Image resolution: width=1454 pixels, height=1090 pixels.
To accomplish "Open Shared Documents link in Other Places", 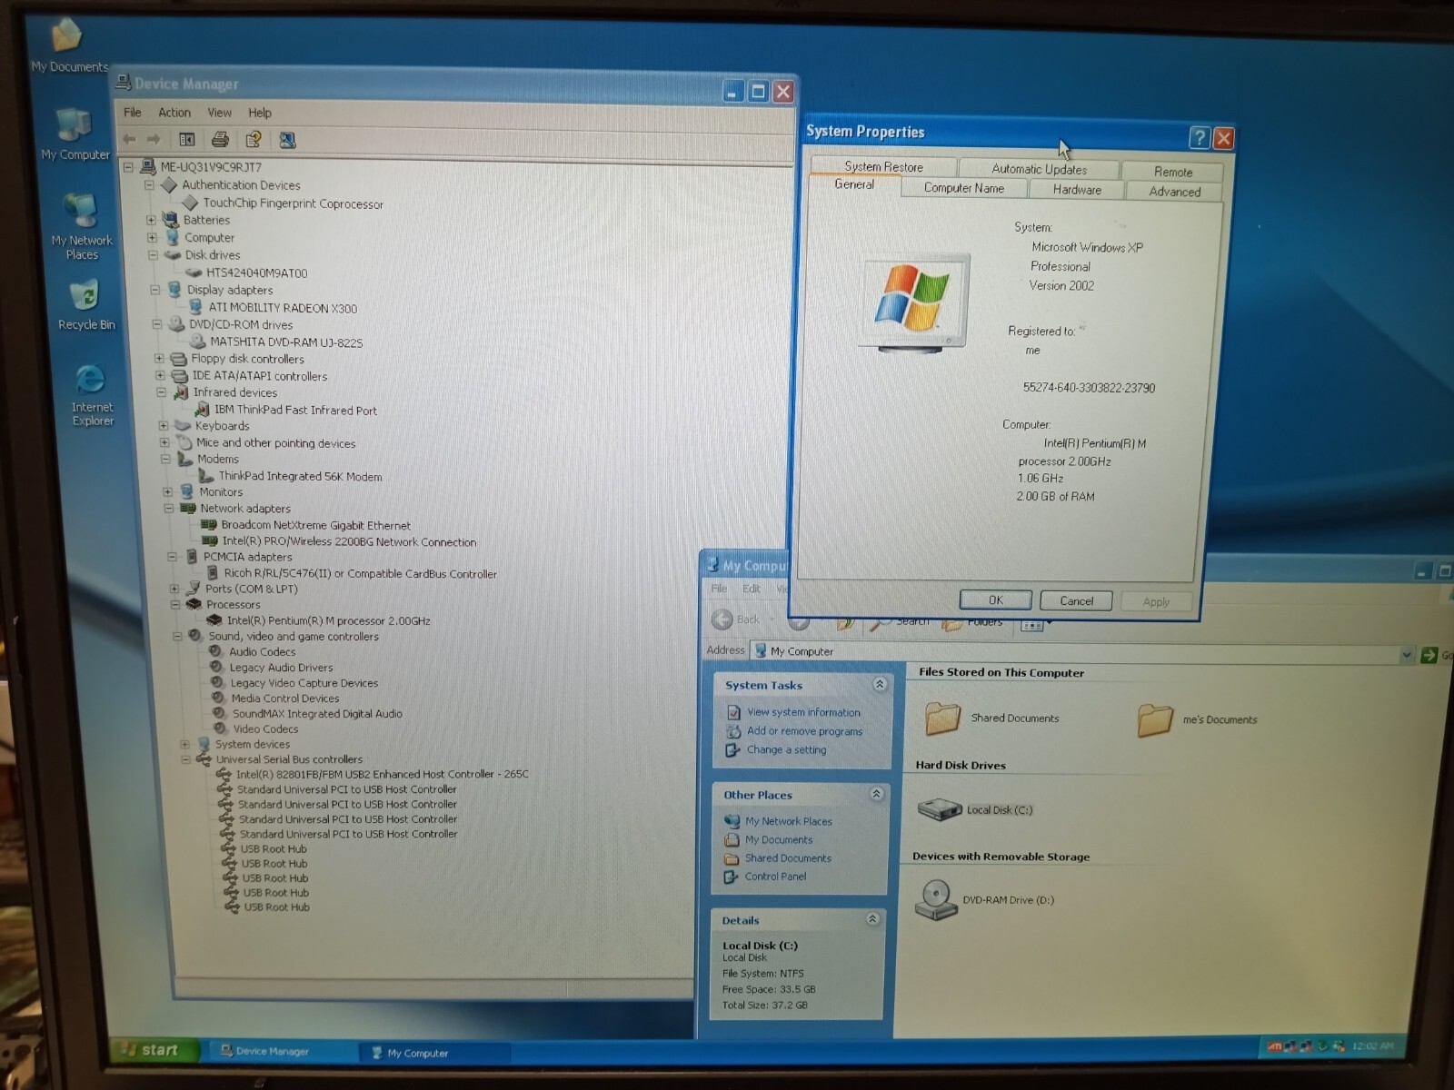I will pyautogui.click(x=788, y=858).
